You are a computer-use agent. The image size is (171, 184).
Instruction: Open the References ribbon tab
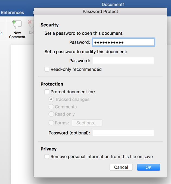coord(12,12)
